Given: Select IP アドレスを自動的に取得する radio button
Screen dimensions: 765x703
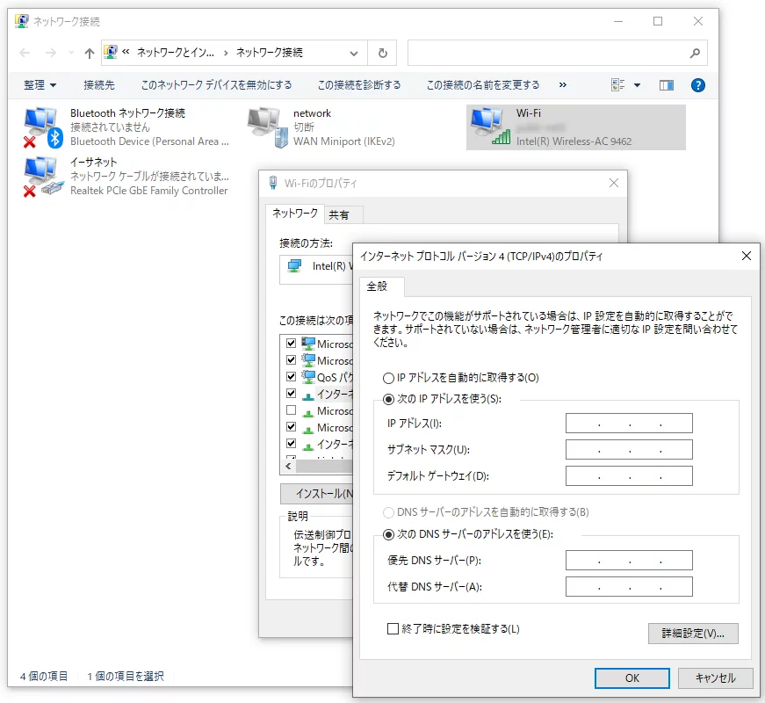Looking at the screenshot, I should 388,378.
